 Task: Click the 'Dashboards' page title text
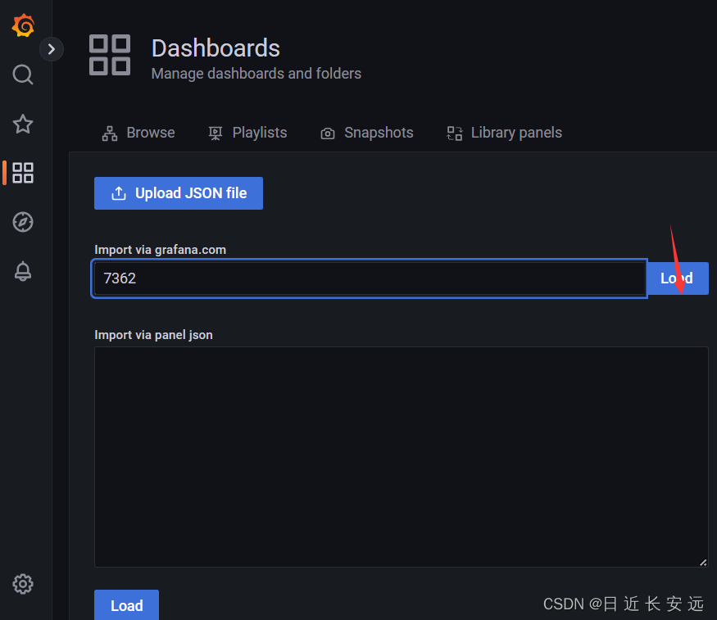click(216, 48)
